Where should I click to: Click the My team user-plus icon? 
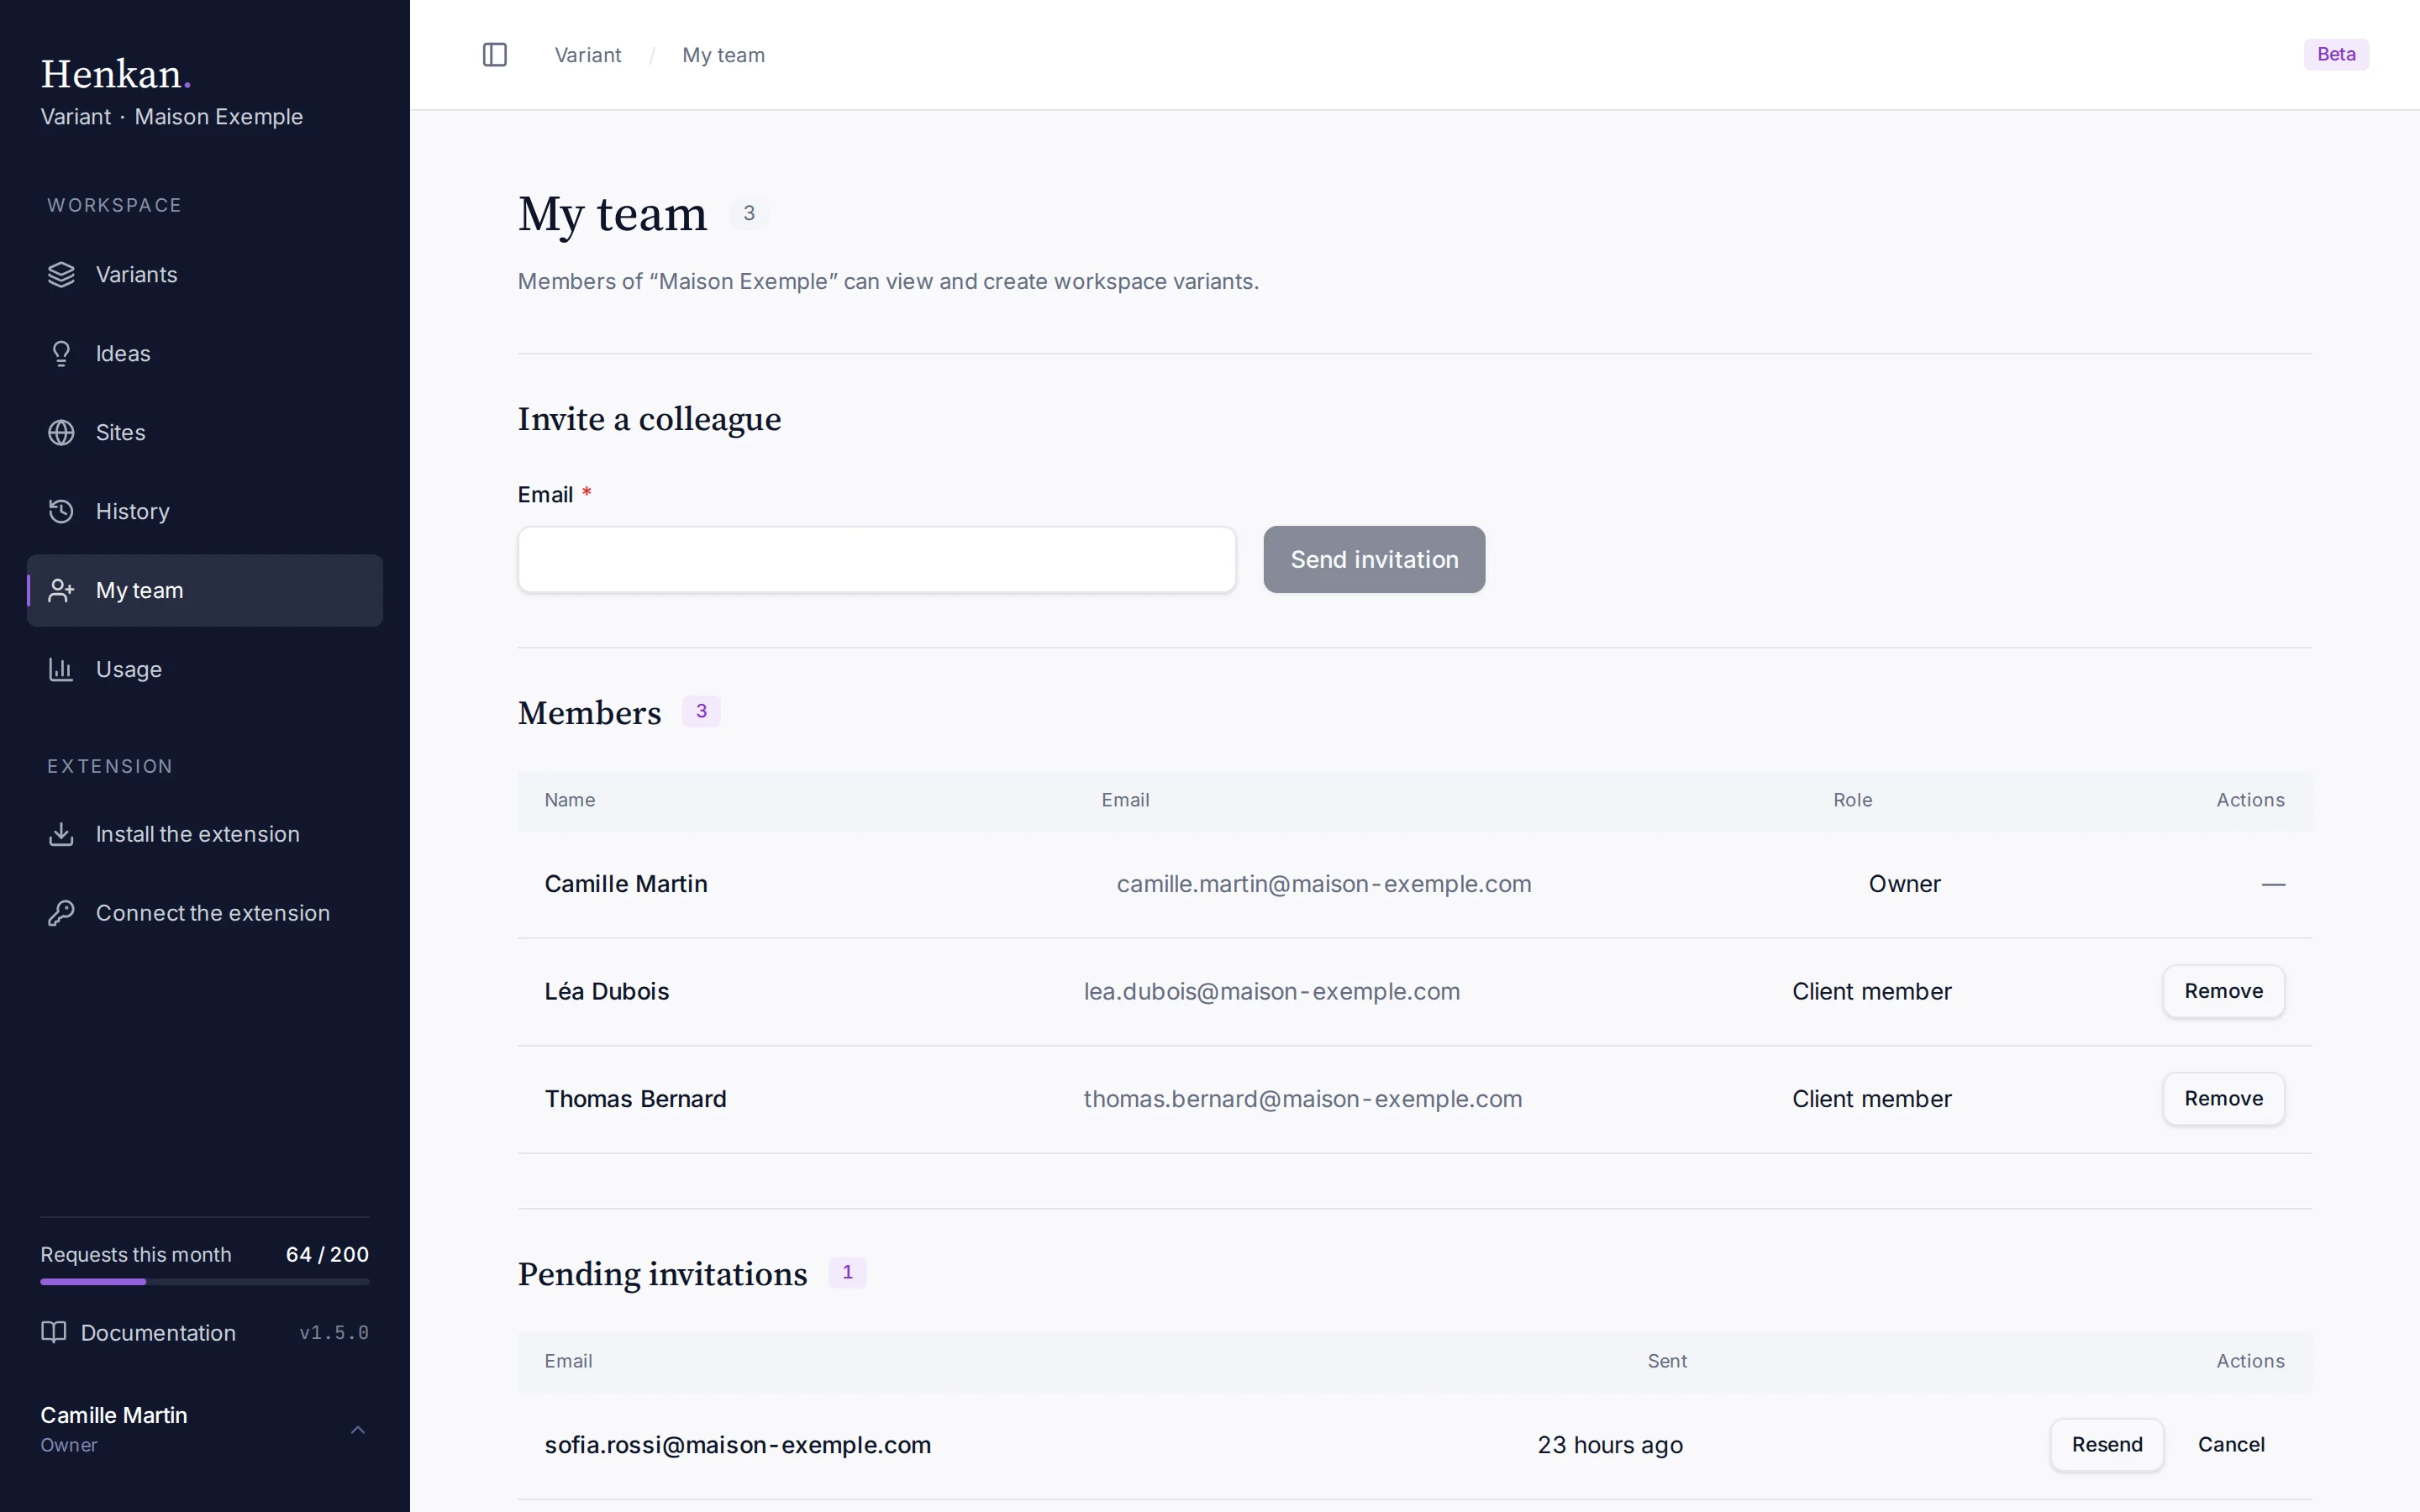tap(61, 591)
